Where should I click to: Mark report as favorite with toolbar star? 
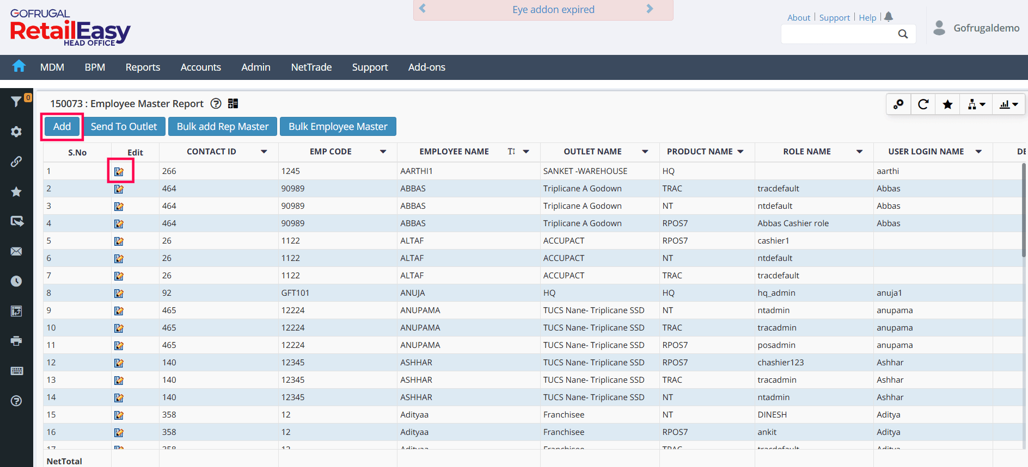[947, 104]
